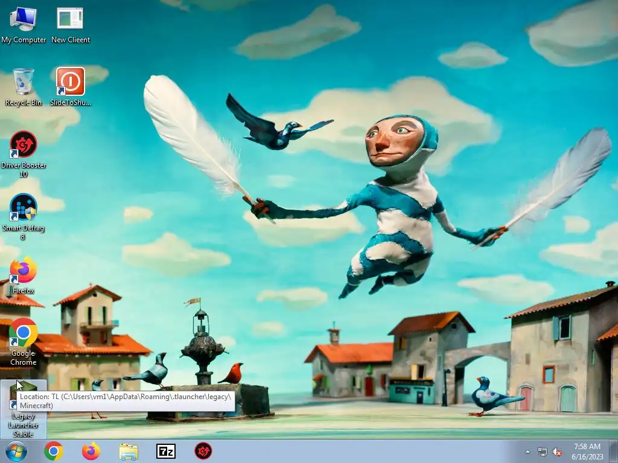Open Driver Booster from the taskbar
The width and height of the screenshot is (618, 463).
pyautogui.click(x=203, y=451)
